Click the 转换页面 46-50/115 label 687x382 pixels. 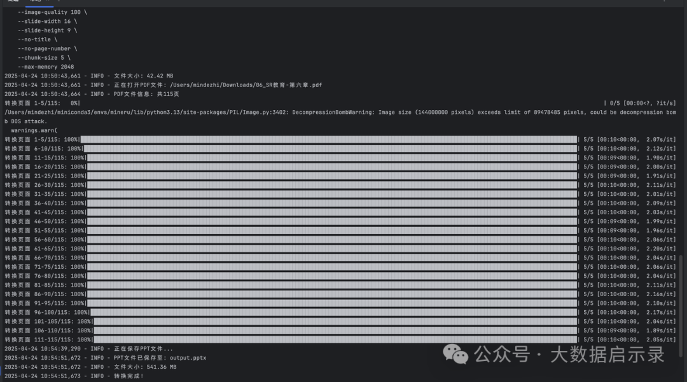(x=38, y=221)
